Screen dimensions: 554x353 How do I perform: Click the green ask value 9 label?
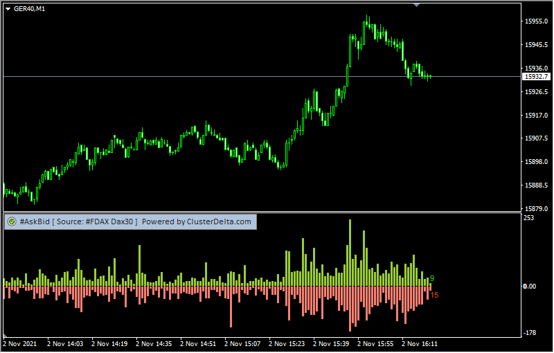432,278
